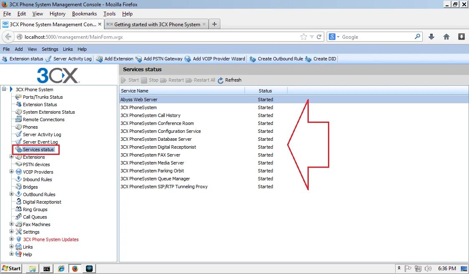469x274 pixels.
Task: Open Extension status from toolbar
Action: (23, 59)
